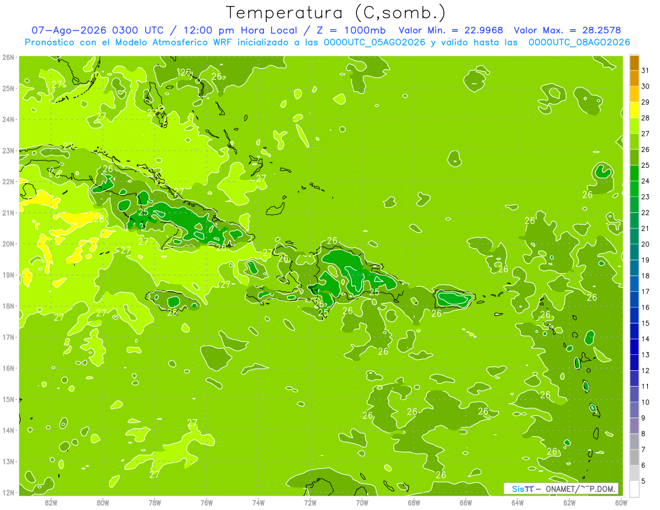Screen dimensions: 660x510
Task: Click the 72W longitude axis label
Action: (x=310, y=502)
